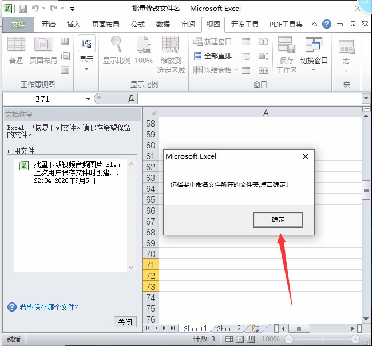Select row header 71
Screen dimensions: 372x346
[151, 265]
